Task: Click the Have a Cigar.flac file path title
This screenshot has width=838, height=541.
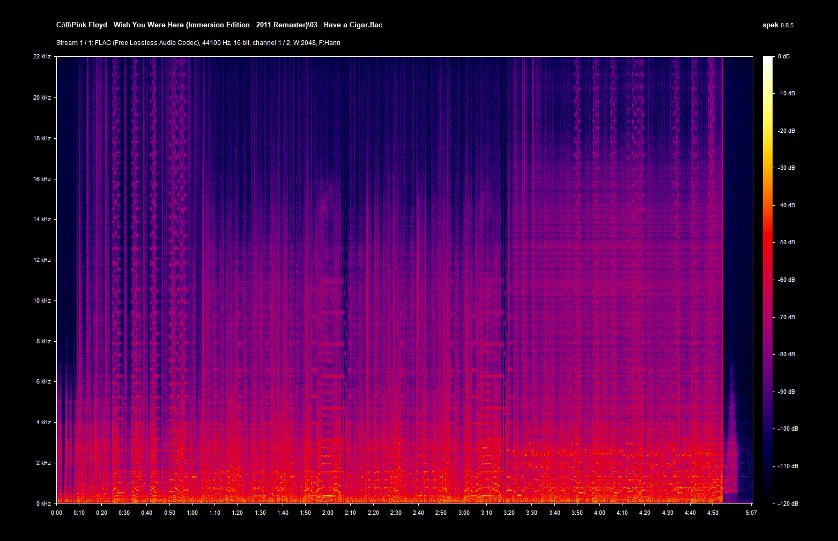Action: point(219,25)
